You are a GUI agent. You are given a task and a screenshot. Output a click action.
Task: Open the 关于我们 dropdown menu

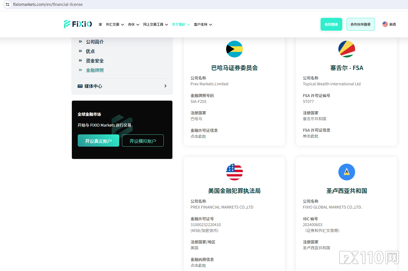point(181,25)
